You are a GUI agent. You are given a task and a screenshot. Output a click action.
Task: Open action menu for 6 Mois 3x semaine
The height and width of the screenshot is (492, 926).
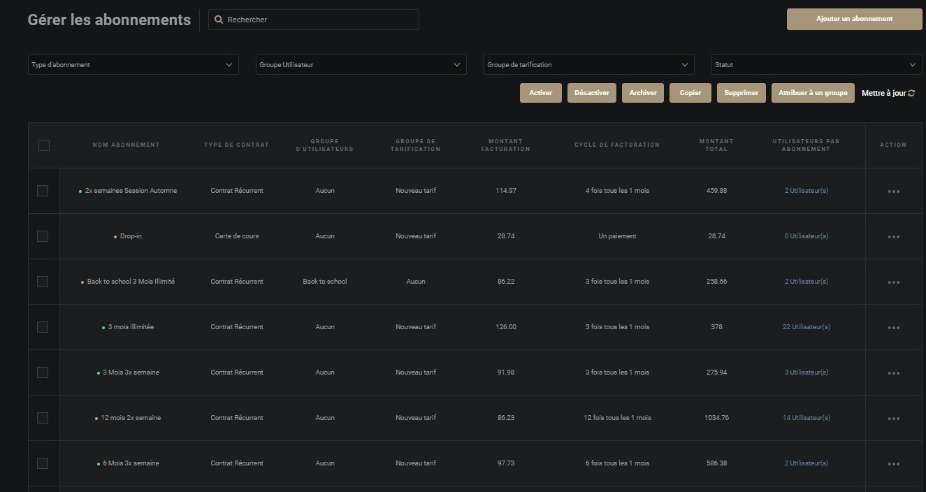pyautogui.click(x=893, y=464)
